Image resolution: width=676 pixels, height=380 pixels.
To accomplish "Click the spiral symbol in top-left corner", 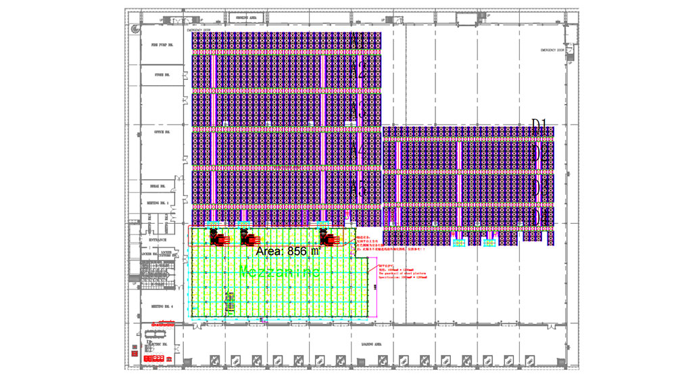I will [x=135, y=29].
